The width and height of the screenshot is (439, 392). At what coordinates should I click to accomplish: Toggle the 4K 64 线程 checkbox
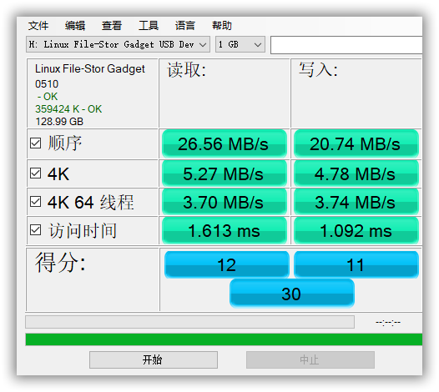pos(36,202)
